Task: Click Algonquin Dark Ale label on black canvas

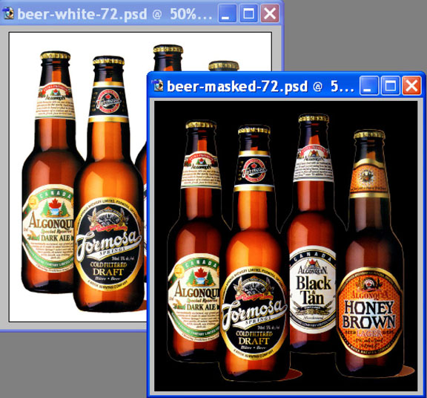Action: [194, 298]
